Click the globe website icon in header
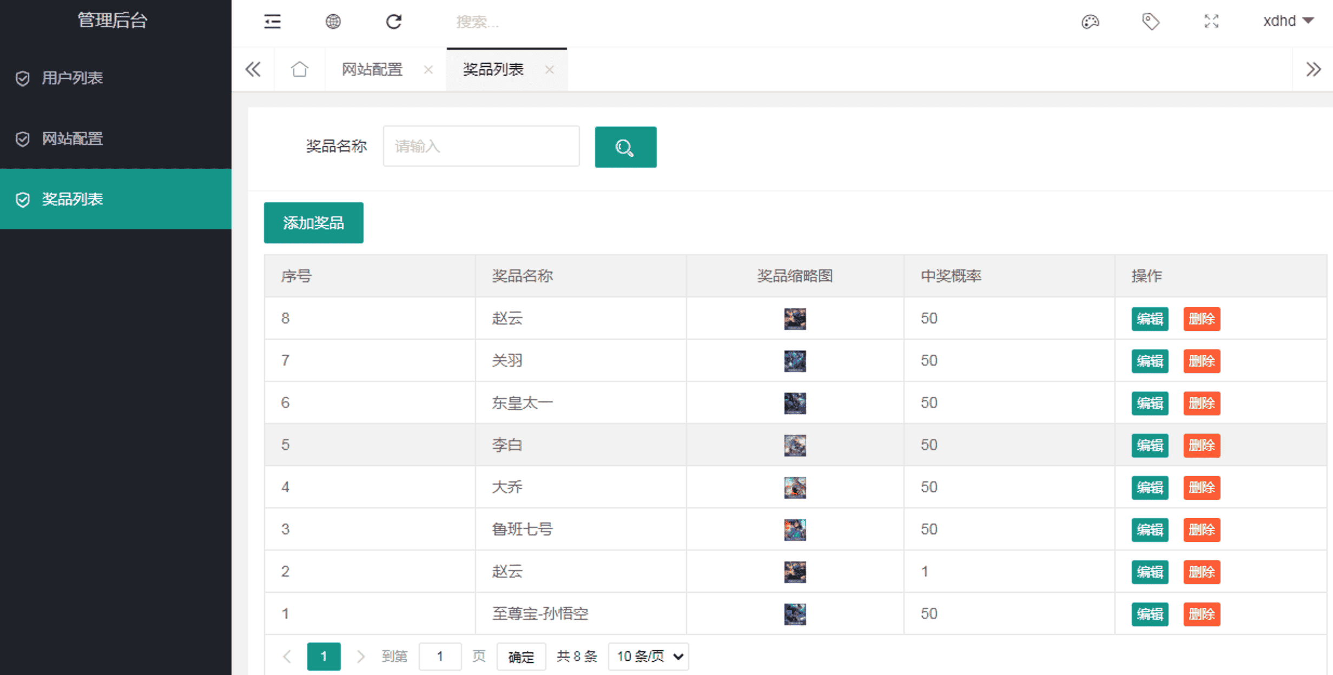The height and width of the screenshot is (675, 1333). pos(333,22)
